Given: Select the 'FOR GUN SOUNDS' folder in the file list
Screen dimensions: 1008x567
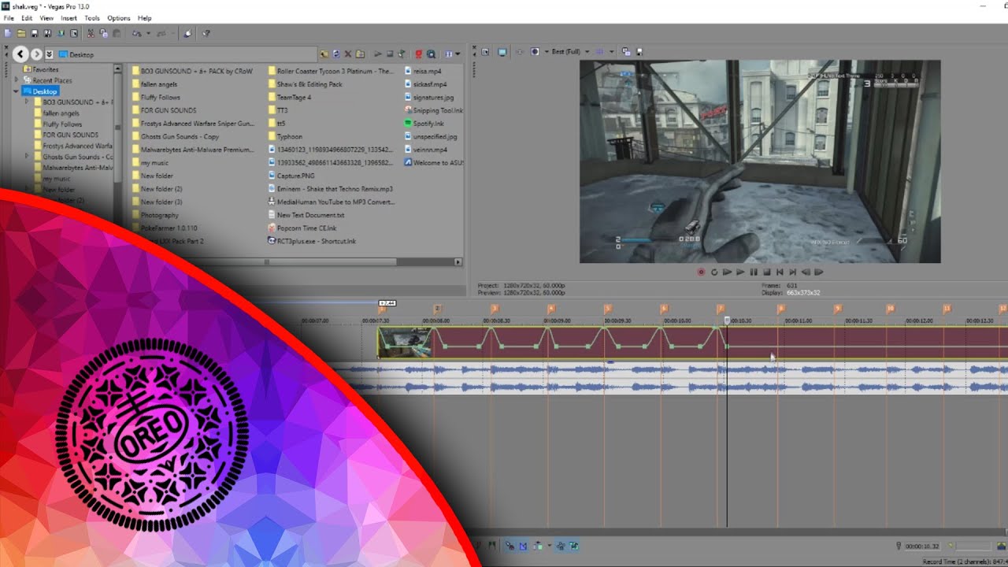Looking at the screenshot, I should (x=164, y=110).
